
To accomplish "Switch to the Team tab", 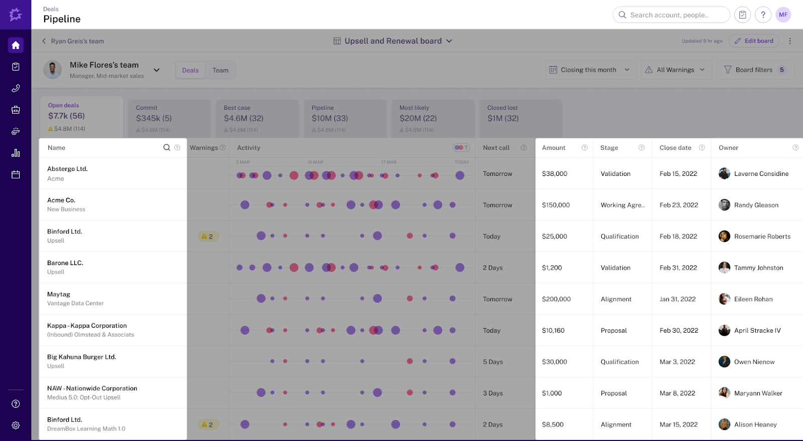I will 220,70.
